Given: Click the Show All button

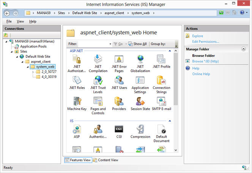Looking at the screenshot, I should (137, 44).
